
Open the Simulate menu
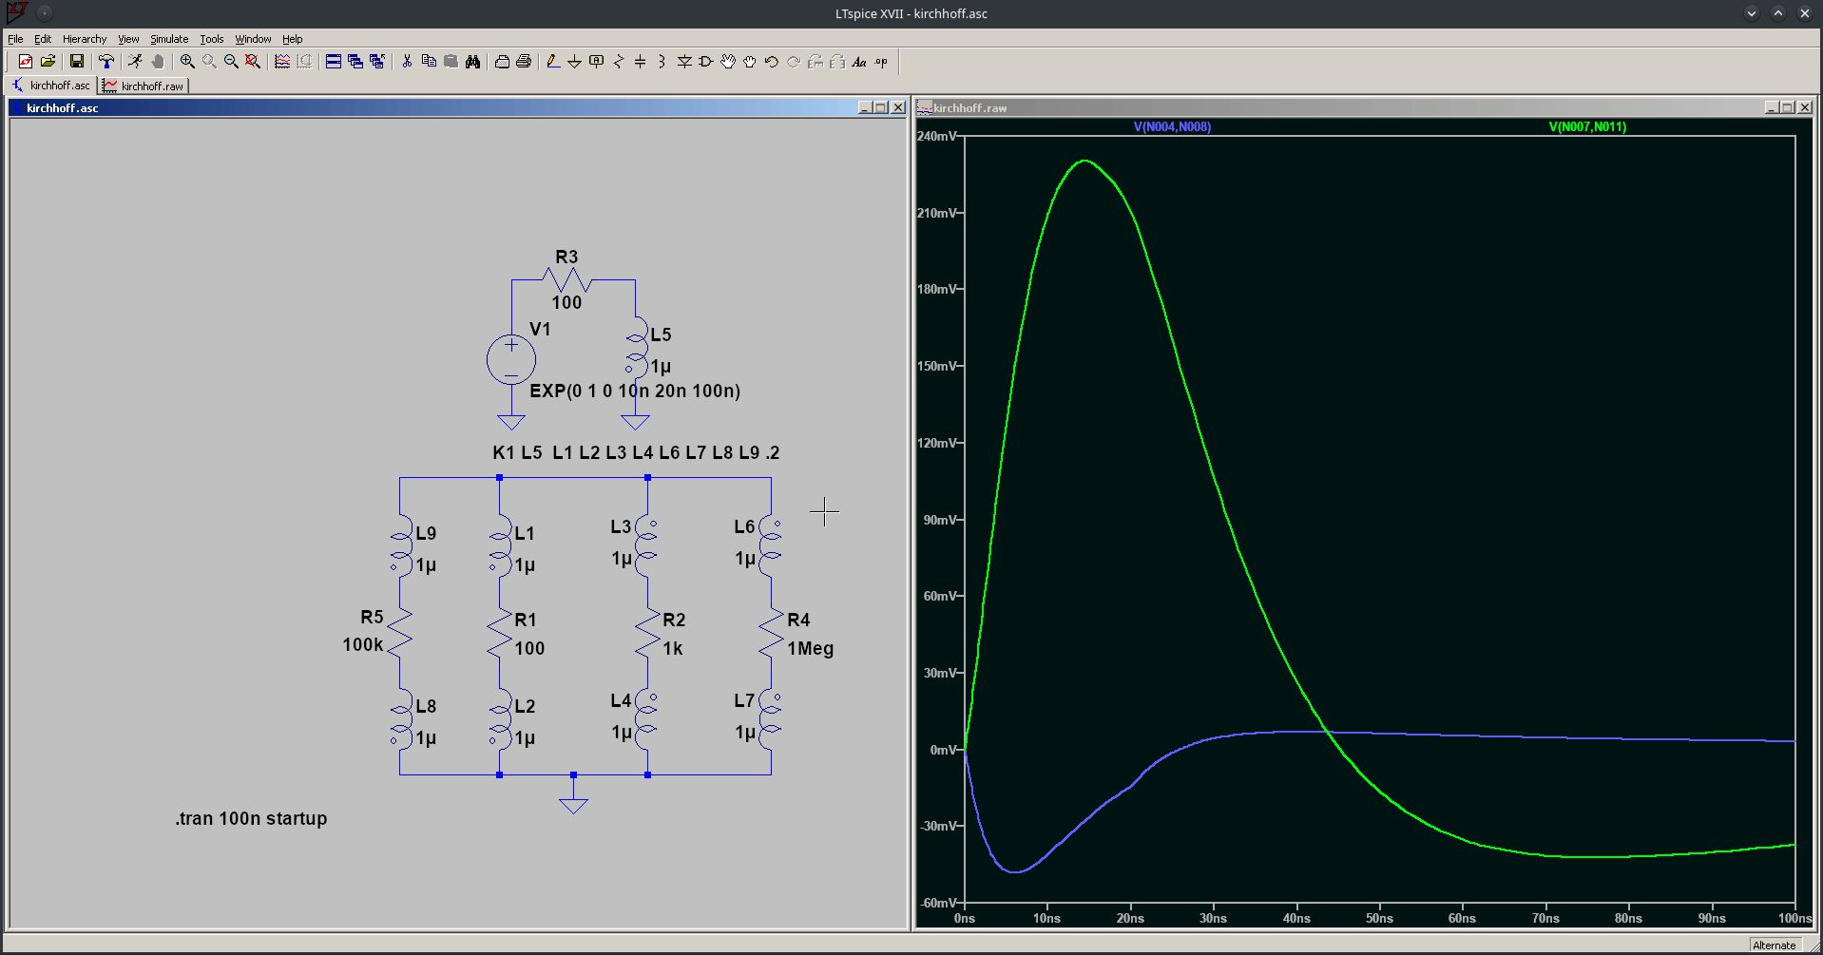(169, 39)
